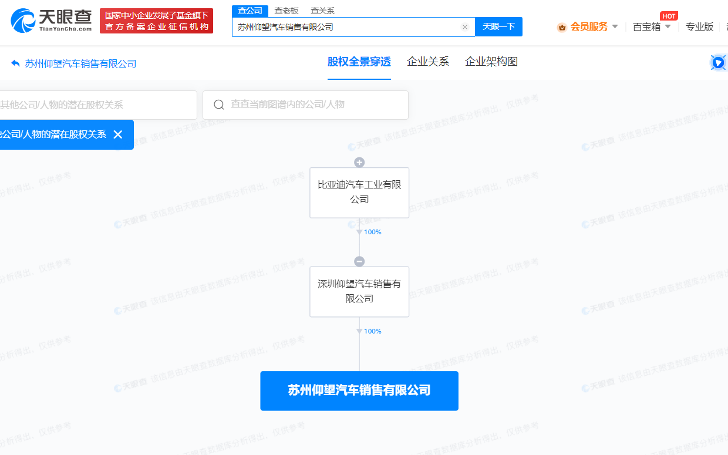Switch to the 企业架构图 tab

[x=491, y=62]
